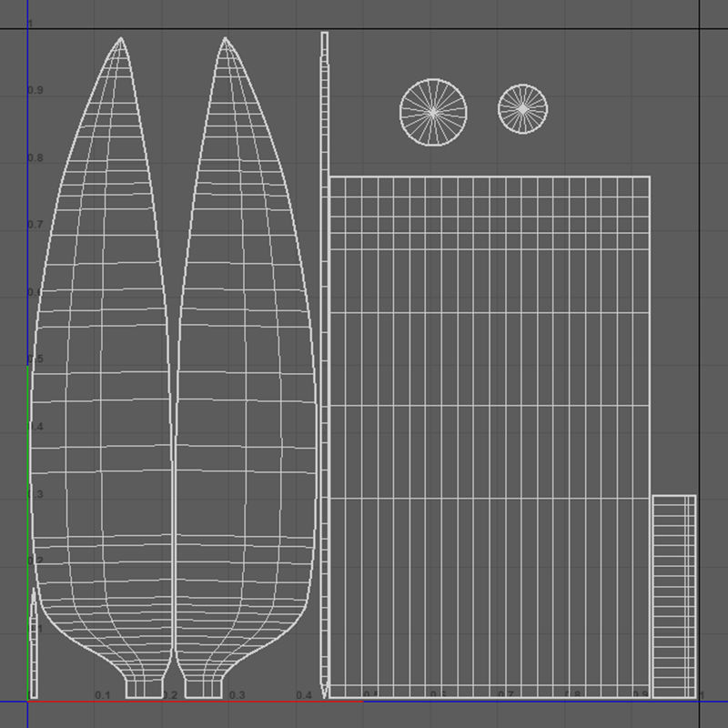Image resolution: width=728 pixels, height=728 pixels.
Task: Select the tiny spike UV shell near origin
Action: pyautogui.click(x=34, y=643)
